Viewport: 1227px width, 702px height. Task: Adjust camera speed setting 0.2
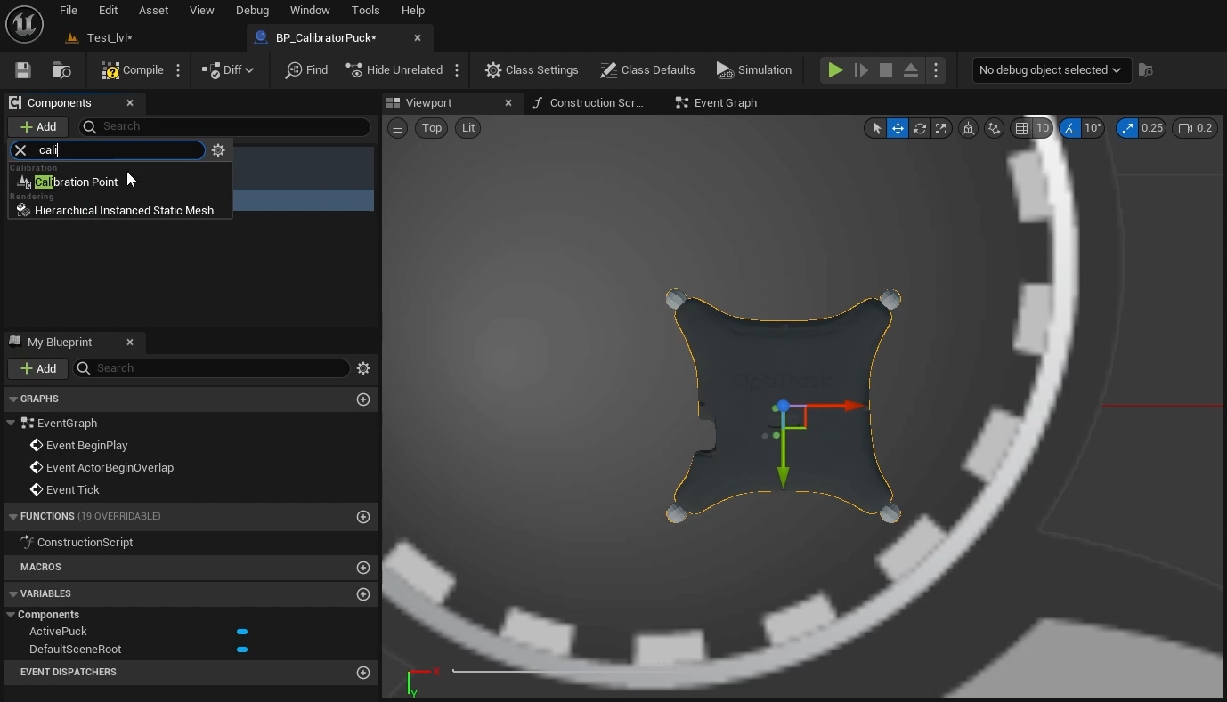pos(1195,128)
